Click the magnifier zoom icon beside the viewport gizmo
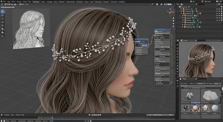Viewport: 223px width, 122px height. pos(173,18)
